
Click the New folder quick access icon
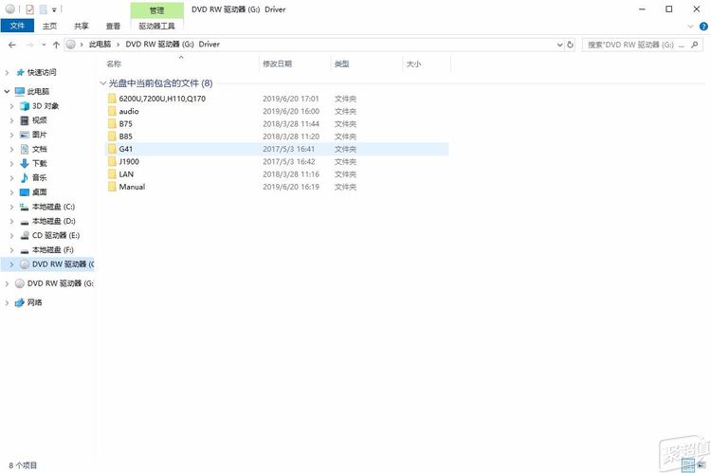click(x=43, y=9)
